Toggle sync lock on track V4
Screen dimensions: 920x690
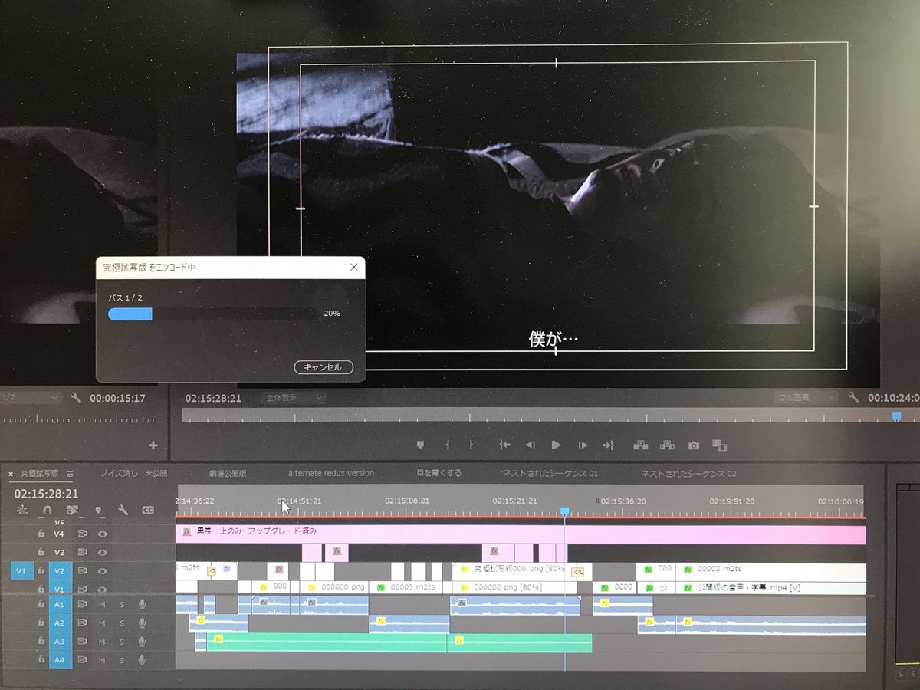(83, 534)
